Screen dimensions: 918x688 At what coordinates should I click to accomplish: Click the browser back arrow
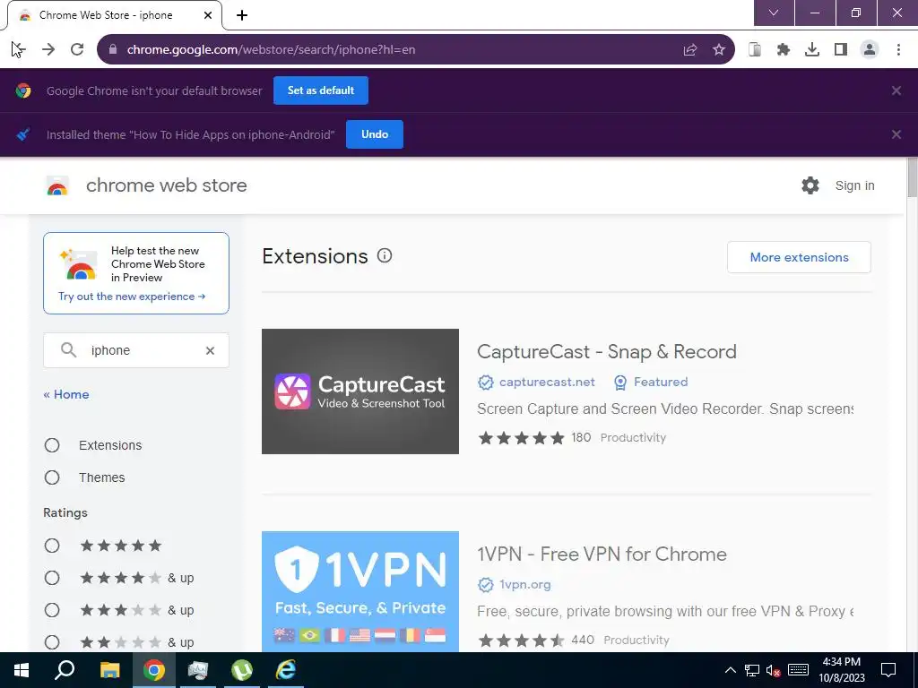click(18, 50)
